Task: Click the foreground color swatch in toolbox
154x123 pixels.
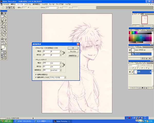Action: [x=3, y=47]
